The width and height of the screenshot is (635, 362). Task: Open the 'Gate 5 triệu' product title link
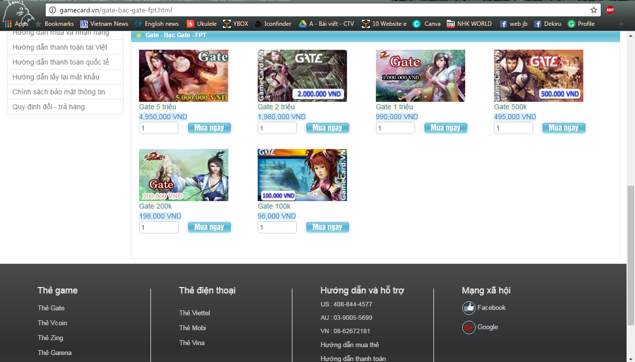click(157, 107)
